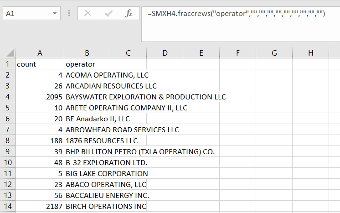Viewport: 340px width, 213px height.
Task: Select row 4 header
Action: [x=8, y=97]
